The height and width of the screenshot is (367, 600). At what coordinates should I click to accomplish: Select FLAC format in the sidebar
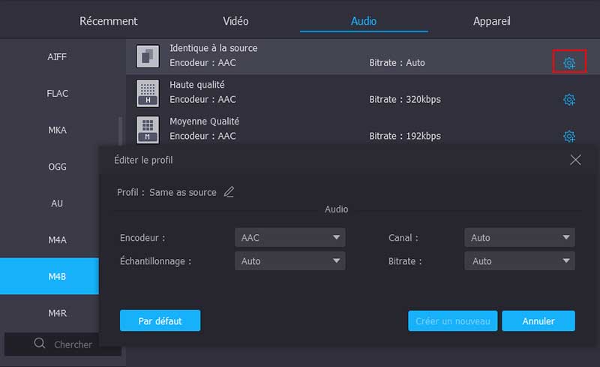point(58,94)
